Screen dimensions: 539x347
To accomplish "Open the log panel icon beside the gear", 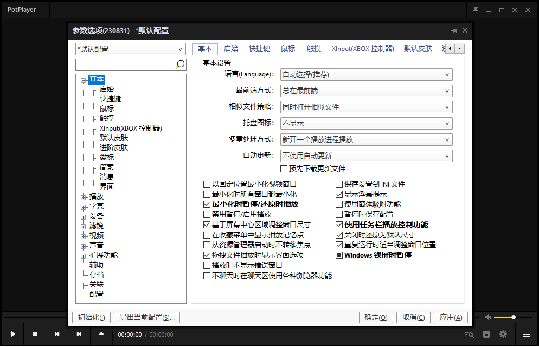I will (x=485, y=334).
